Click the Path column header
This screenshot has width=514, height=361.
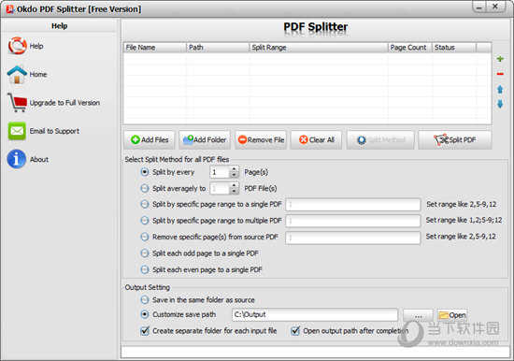coord(218,48)
